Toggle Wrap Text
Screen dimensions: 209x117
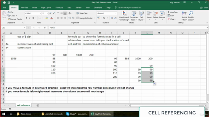tap(82, 13)
